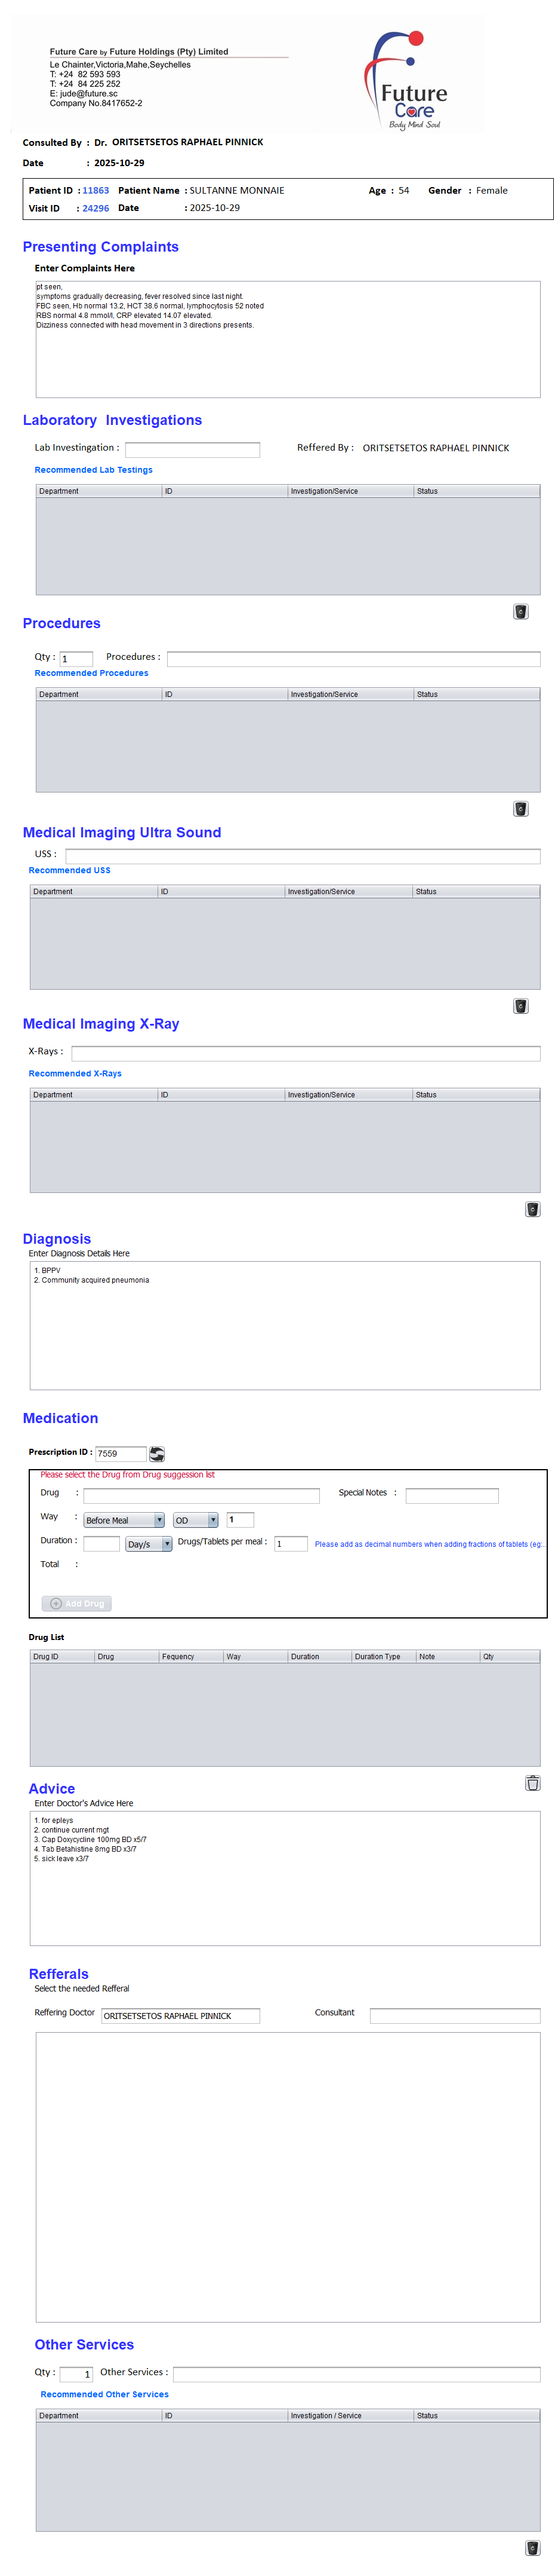Click into the Lab Investigation input field

click(192, 450)
